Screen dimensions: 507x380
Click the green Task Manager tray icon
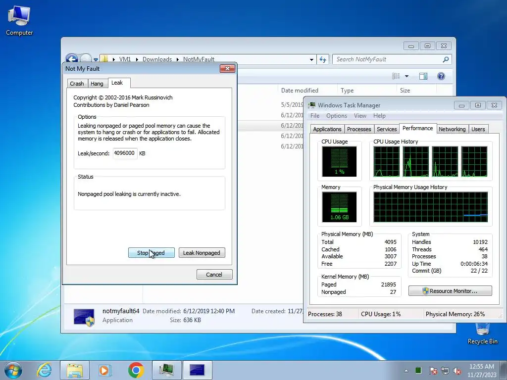click(x=418, y=370)
